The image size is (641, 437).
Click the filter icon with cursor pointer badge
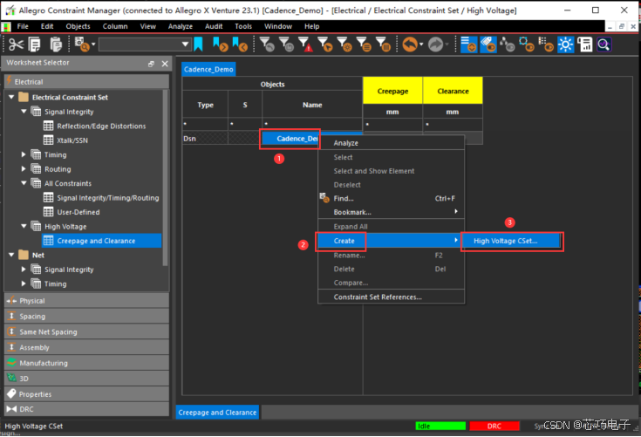(x=325, y=44)
